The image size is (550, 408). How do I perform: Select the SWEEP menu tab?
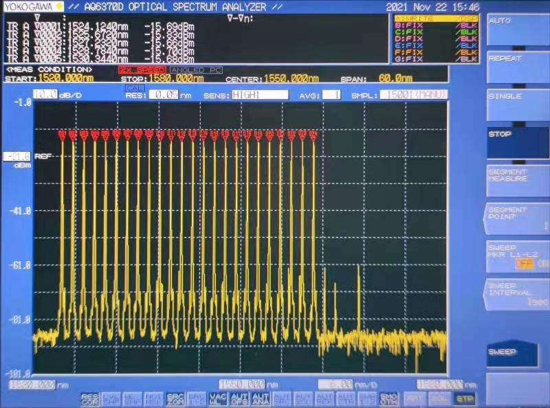tap(512, 353)
